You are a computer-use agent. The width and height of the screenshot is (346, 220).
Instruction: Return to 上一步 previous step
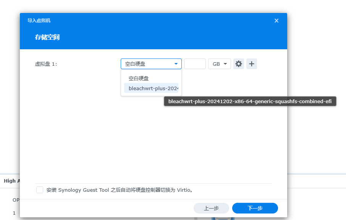point(211,208)
